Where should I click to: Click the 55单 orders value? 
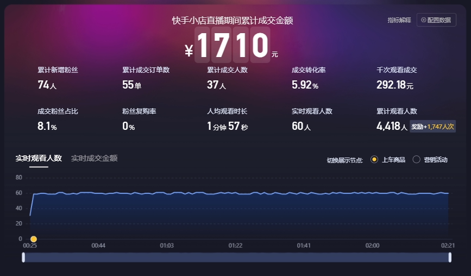pos(131,85)
